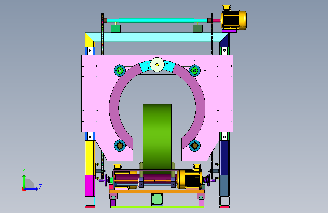Viewport: 328px width, 213px height.
Task: Select the magenta coupling beside the top motor
Action: coord(216,20)
